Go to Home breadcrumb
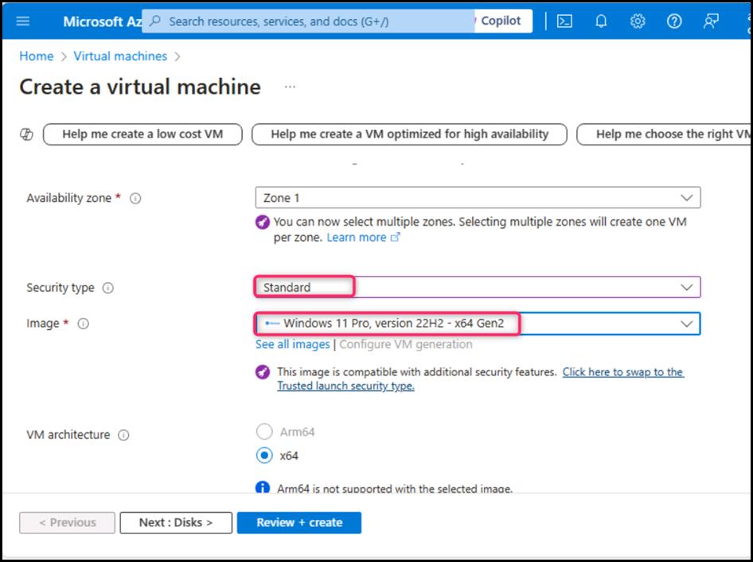This screenshot has height=562, width=753. 36,56
